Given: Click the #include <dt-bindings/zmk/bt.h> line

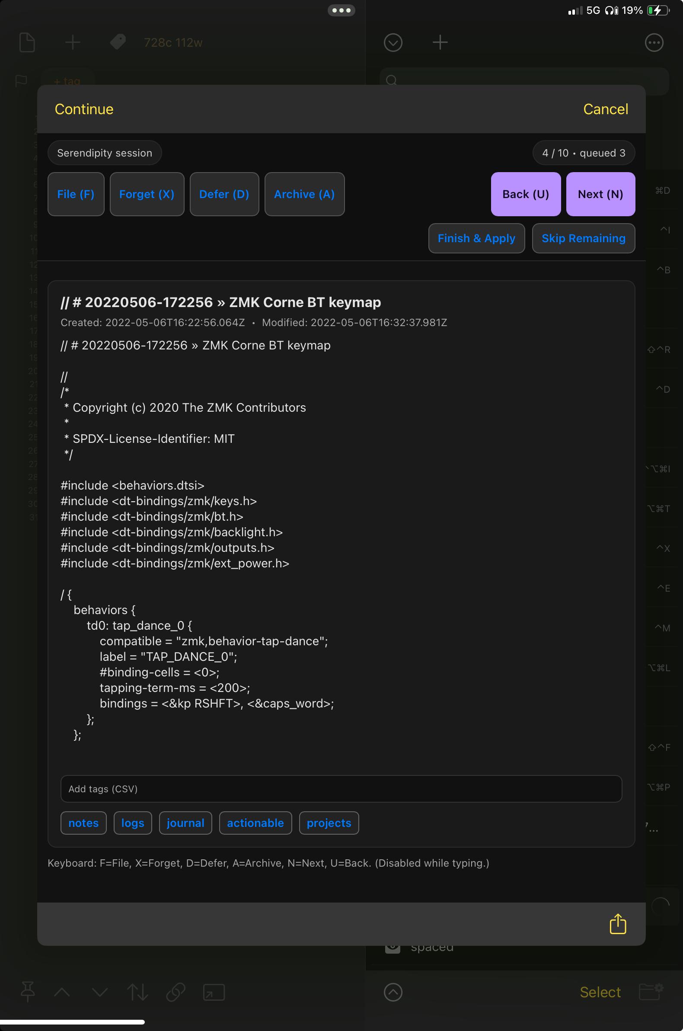Looking at the screenshot, I should [152, 516].
